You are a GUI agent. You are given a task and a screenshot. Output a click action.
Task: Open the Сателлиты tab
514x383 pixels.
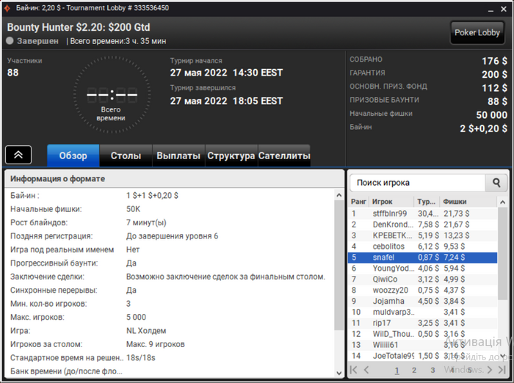coord(284,156)
